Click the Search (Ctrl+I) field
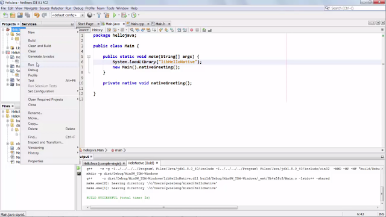Image resolution: width=386 pixels, height=217 pixels. coord(355,8)
